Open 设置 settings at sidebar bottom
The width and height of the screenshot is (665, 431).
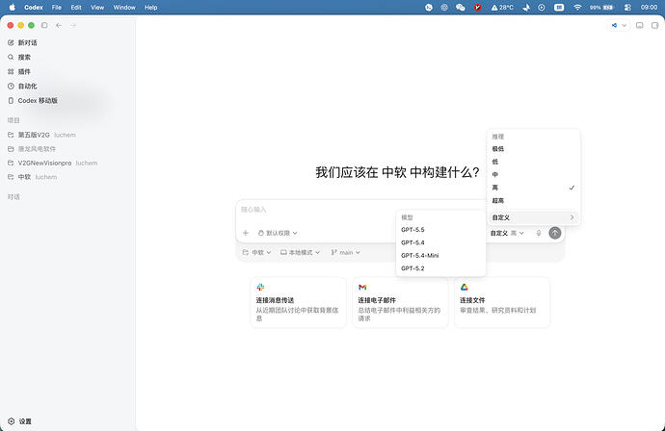(19, 421)
